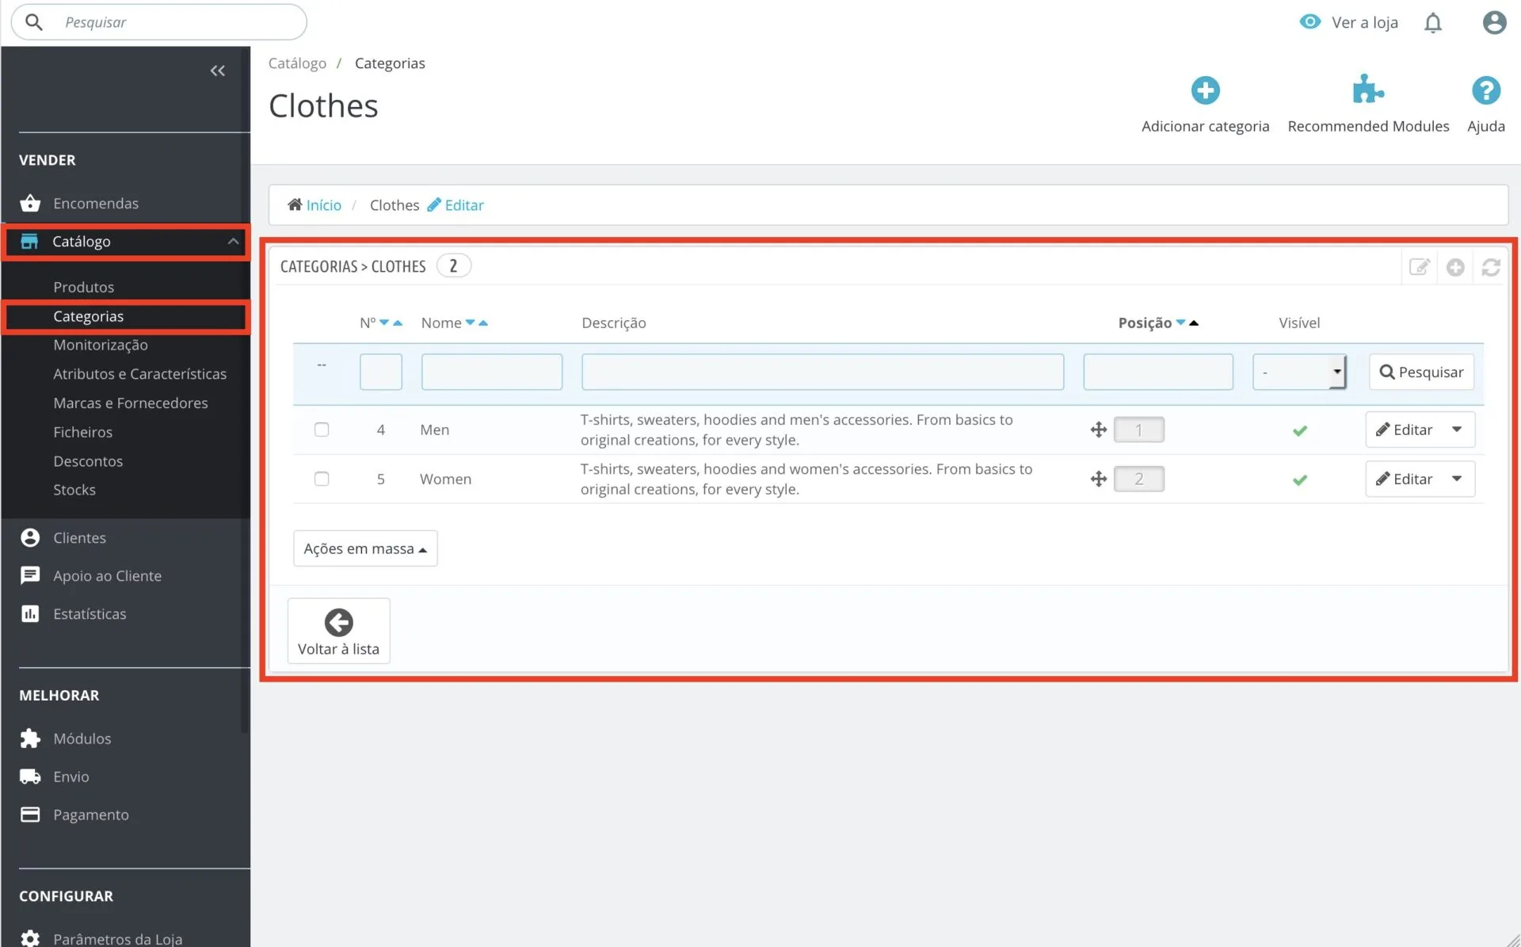Collapse the sidebar with double chevron
The image size is (1521, 947).
(x=217, y=71)
